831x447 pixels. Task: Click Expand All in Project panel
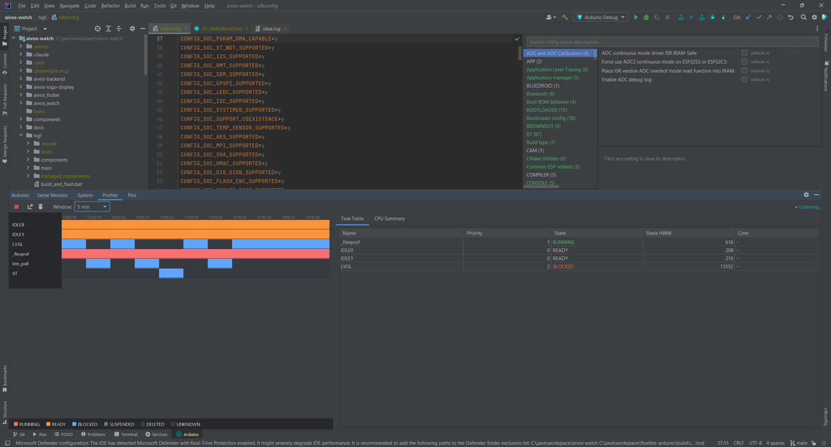[108, 29]
